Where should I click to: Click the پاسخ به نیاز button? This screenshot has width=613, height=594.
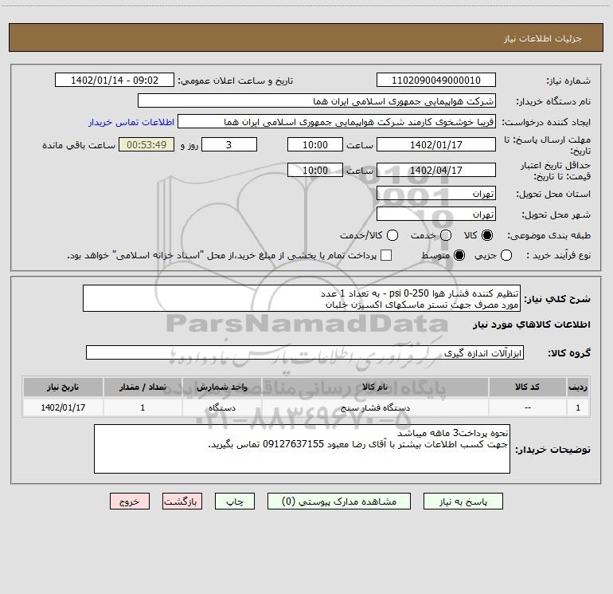[463, 502]
